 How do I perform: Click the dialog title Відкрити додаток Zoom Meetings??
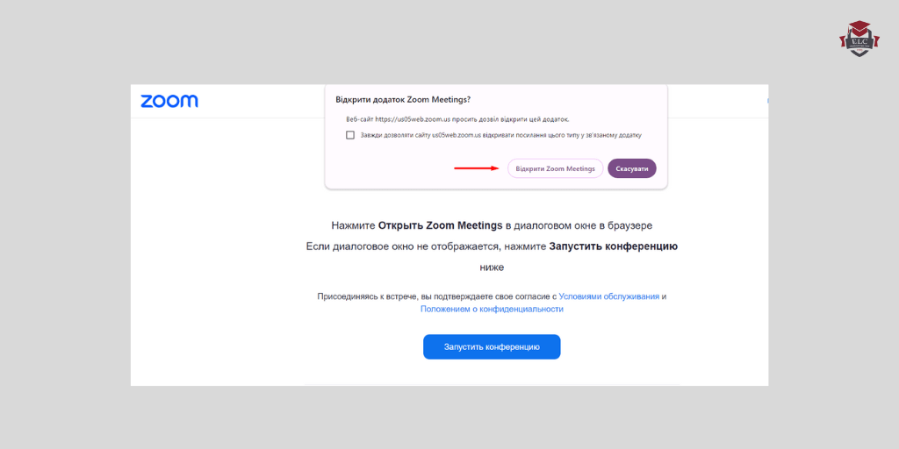(x=403, y=100)
